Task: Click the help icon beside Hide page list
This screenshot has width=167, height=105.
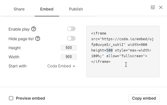Action: (37, 38)
